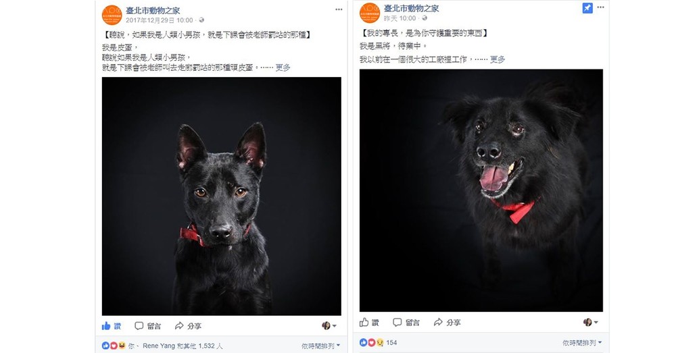This screenshot has height=353, width=676.
Task: Open right post's comment sort order dropdown
Action: (582, 343)
